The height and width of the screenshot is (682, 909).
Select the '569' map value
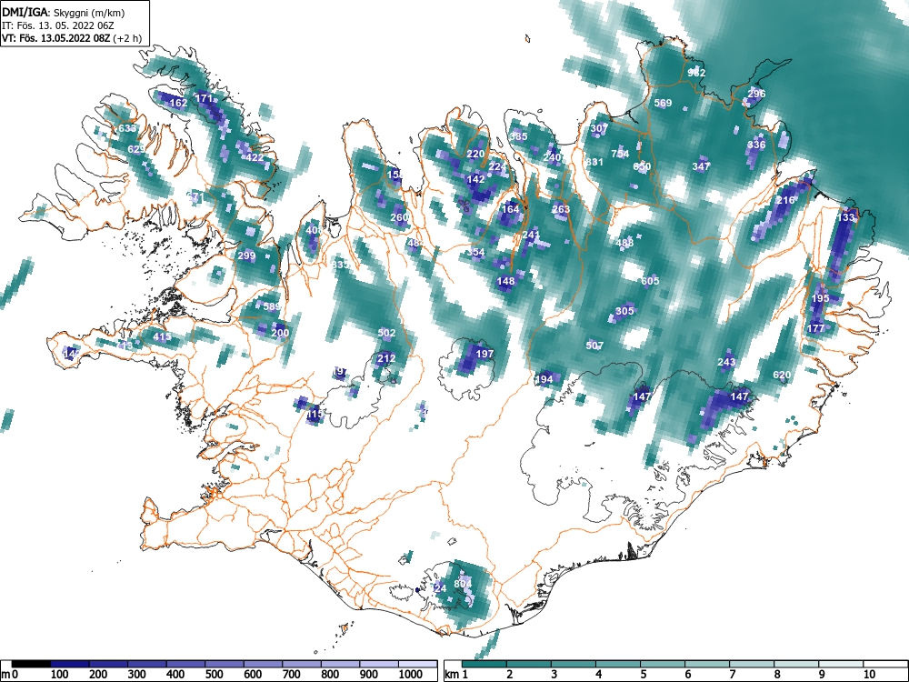coord(663,103)
